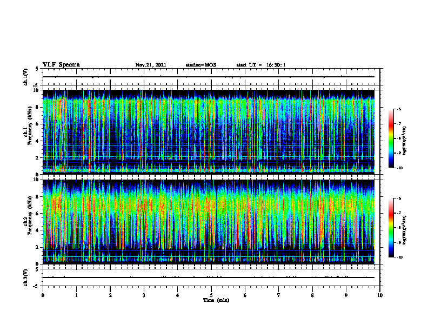Click the "-6" tick on ch.1 color bar
The height and width of the screenshot is (331, 428).
point(399,109)
